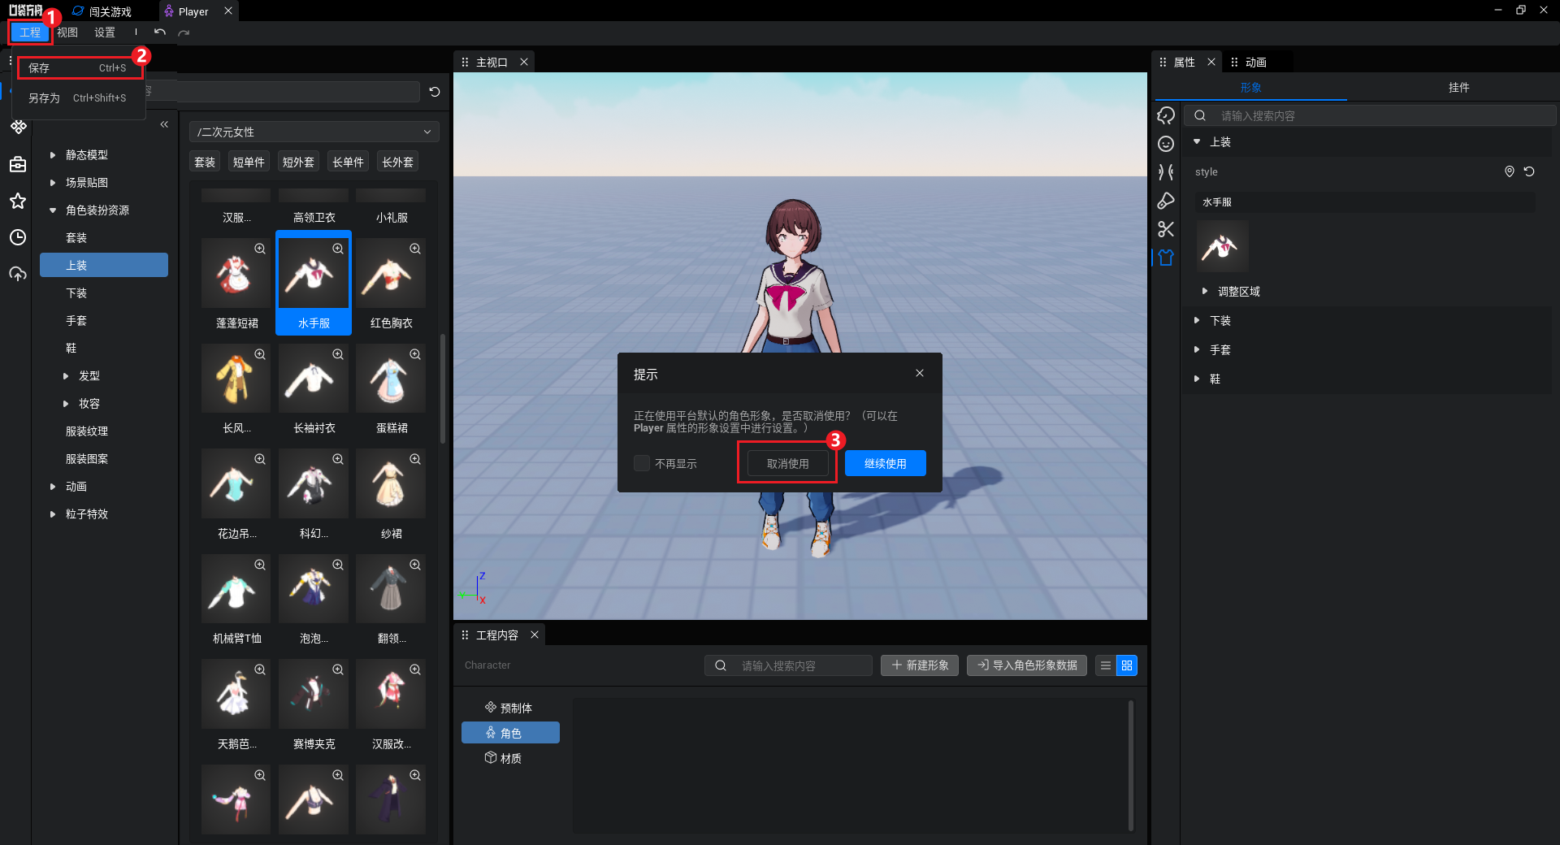Click 新建形象 button
This screenshot has height=845, width=1560.
(x=920, y=665)
